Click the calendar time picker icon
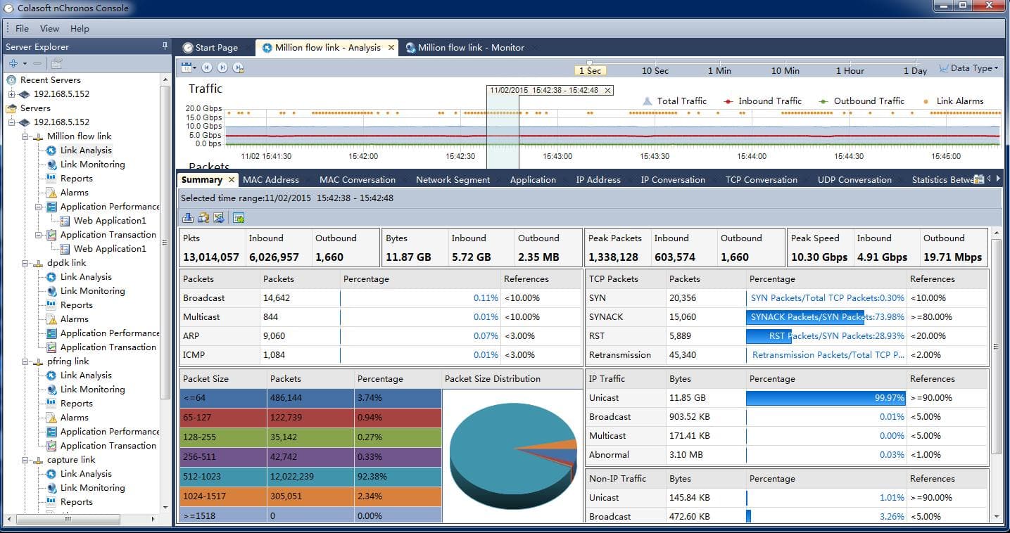This screenshot has height=533, width=1010. point(187,68)
